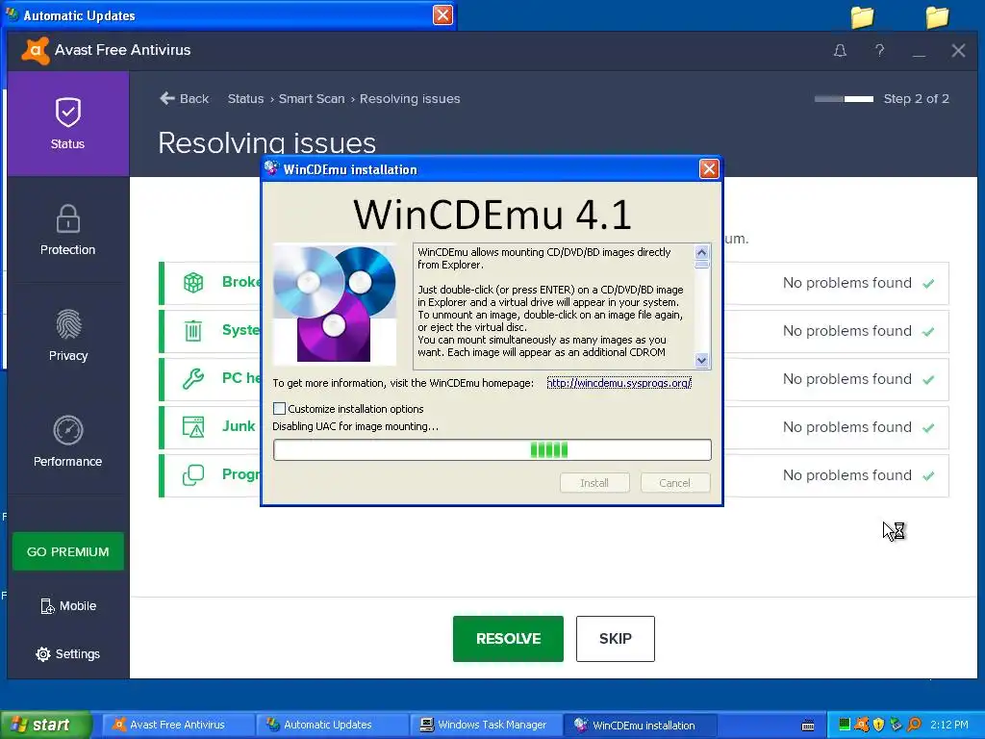This screenshot has height=739, width=985.
Task: Switch to Avast Free Antivirus taskbar item
Action: point(177,725)
